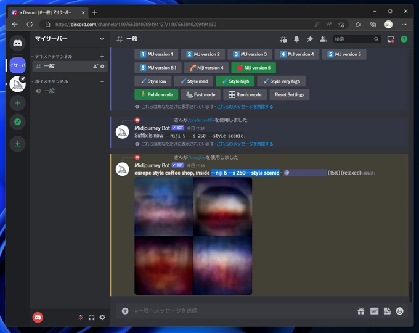Toggle Remix mode button
Screen dimensions: 419x333
click(x=245, y=95)
